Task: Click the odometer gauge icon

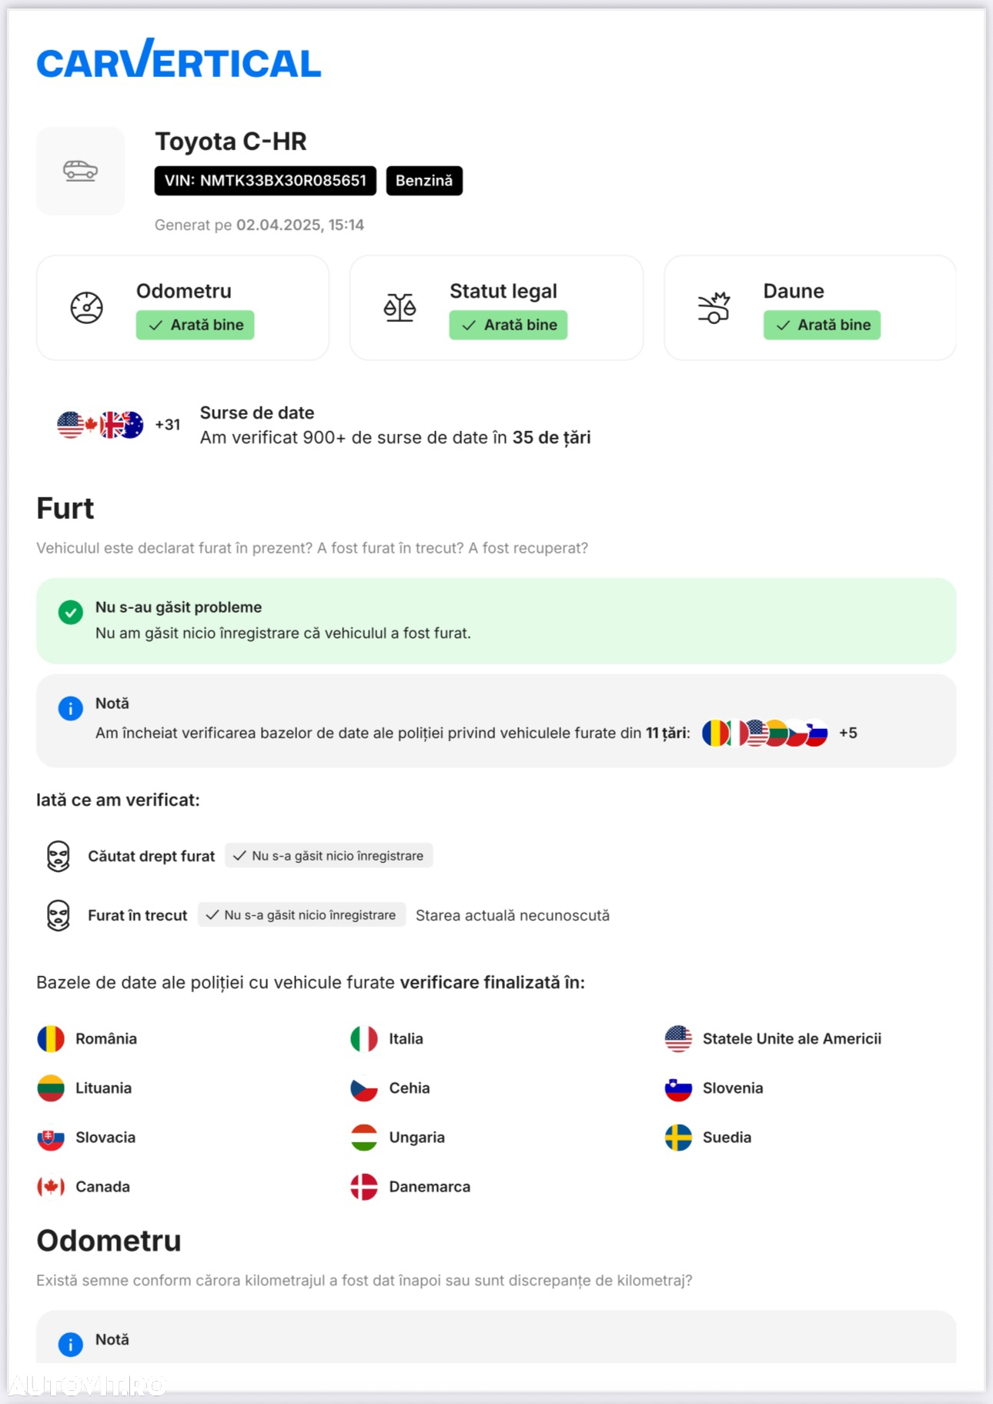Action: click(87, 308)
